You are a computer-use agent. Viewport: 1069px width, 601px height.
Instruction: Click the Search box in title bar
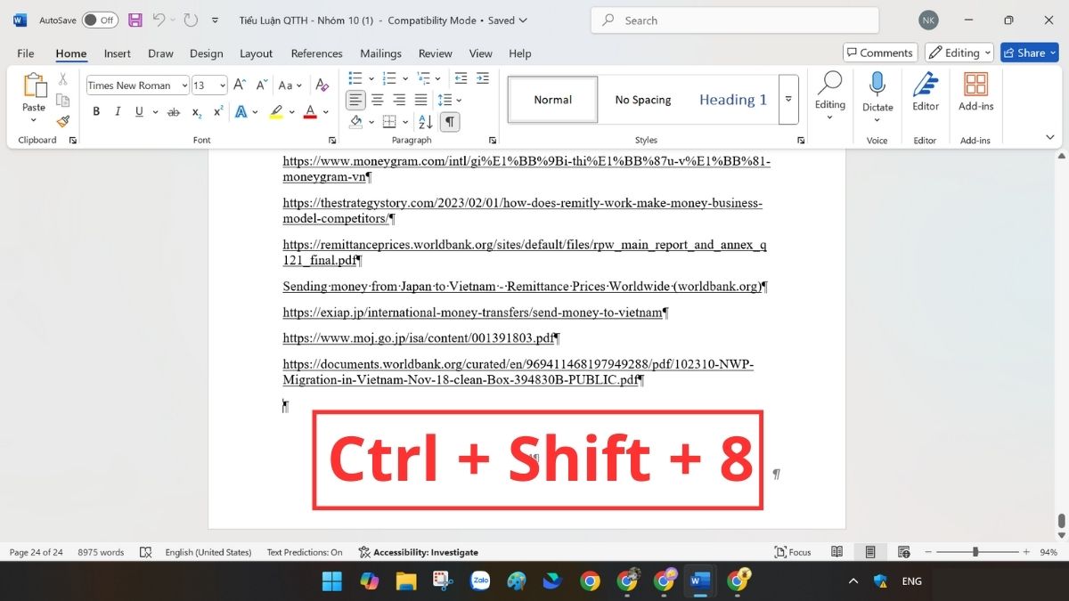(x=735, y=20)
